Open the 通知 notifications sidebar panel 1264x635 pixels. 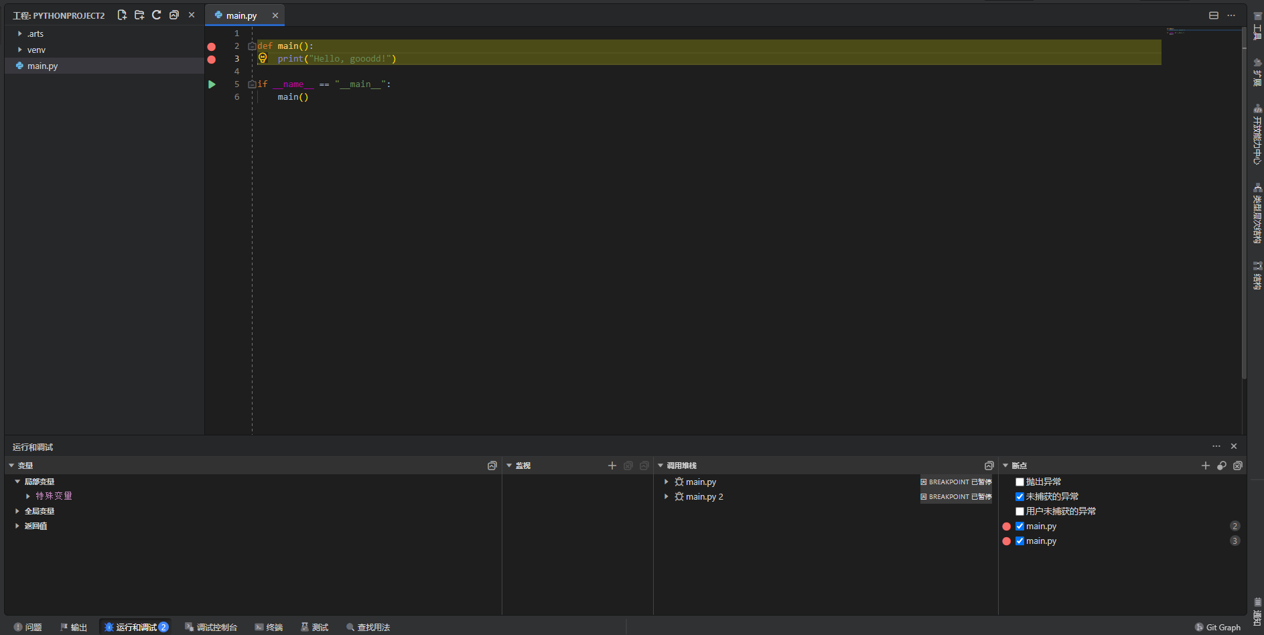pyautogui.click(x=1257, y=612)
